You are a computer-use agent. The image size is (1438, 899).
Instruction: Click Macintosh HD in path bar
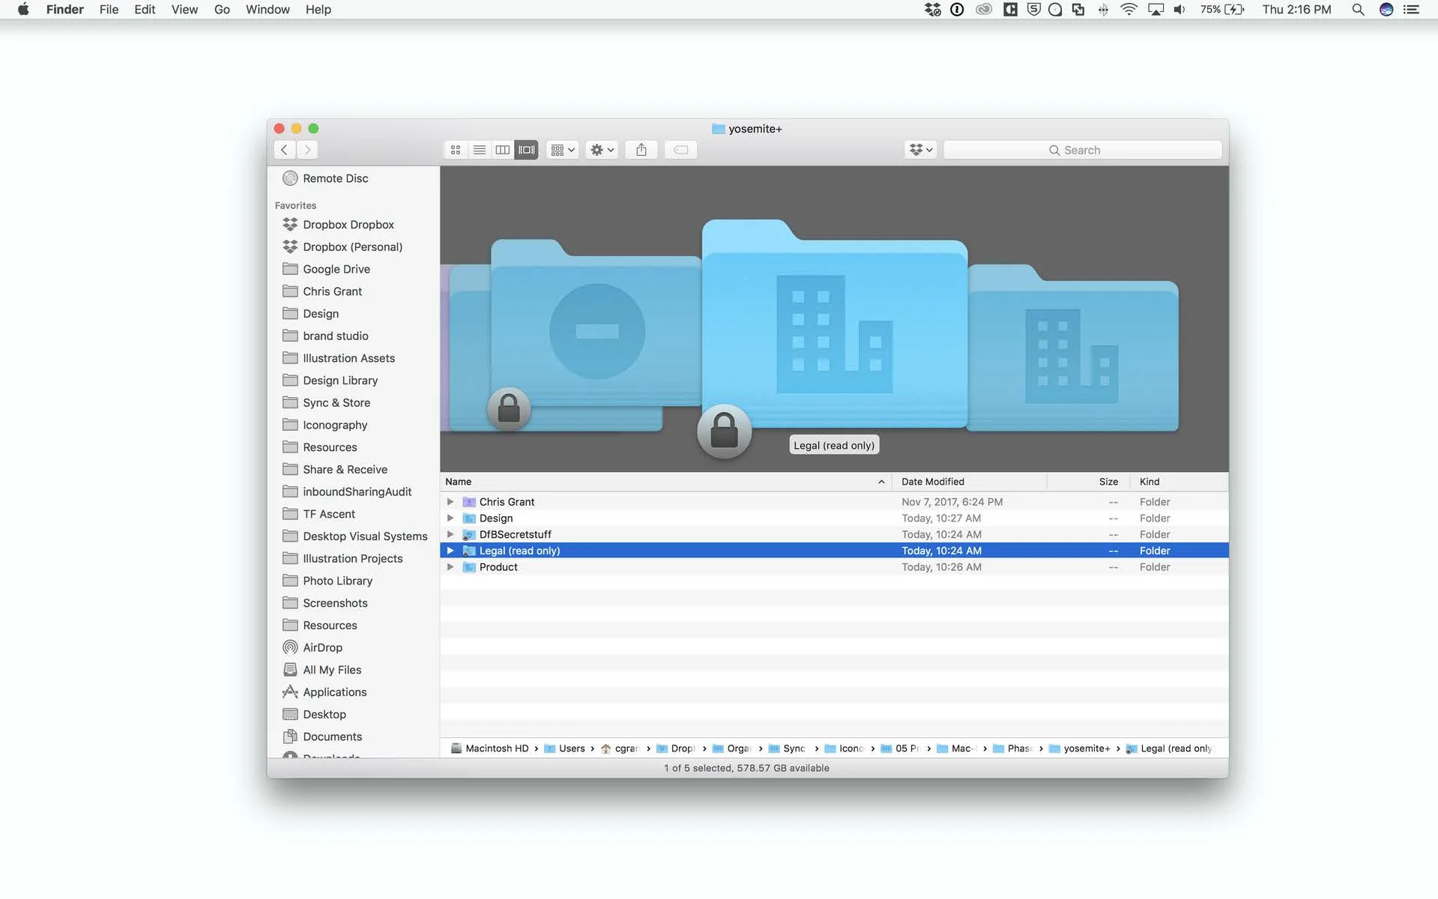click(489, 748)
